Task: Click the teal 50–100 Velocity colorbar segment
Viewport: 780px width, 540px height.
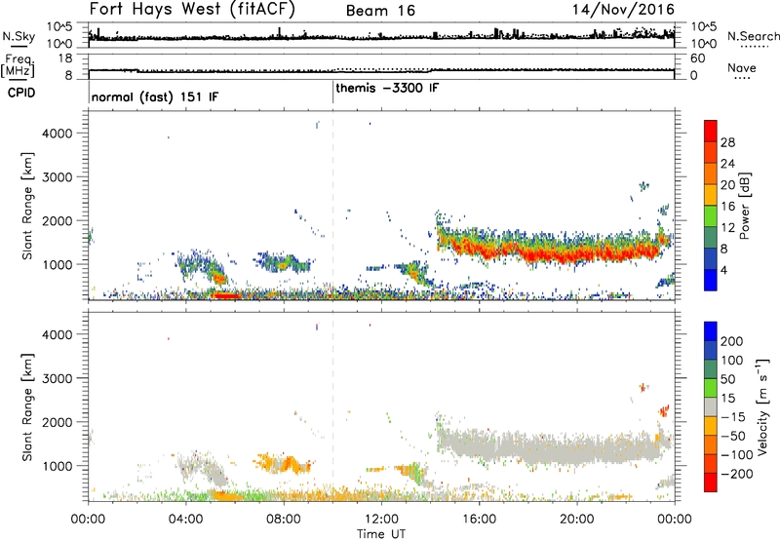Action: click(x=711, y=369)
